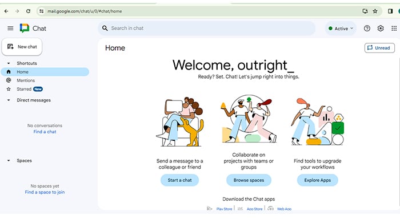Click the install app icon in address bar
This screenshot has width=400, height=219.
pyautogui.click(x=365, y=11)
